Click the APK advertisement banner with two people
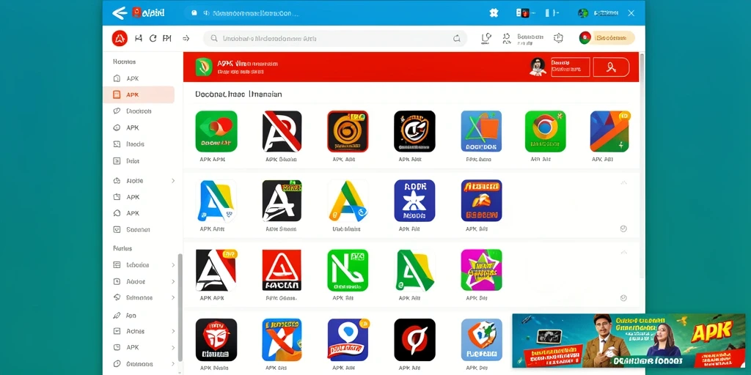Viewport: 751px width, 375px height. click(x=629, y=341)
